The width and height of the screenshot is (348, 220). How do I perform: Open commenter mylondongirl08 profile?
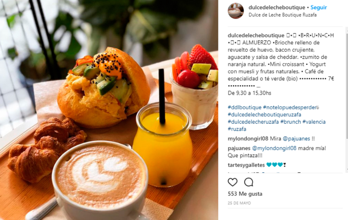pos(248,139)
